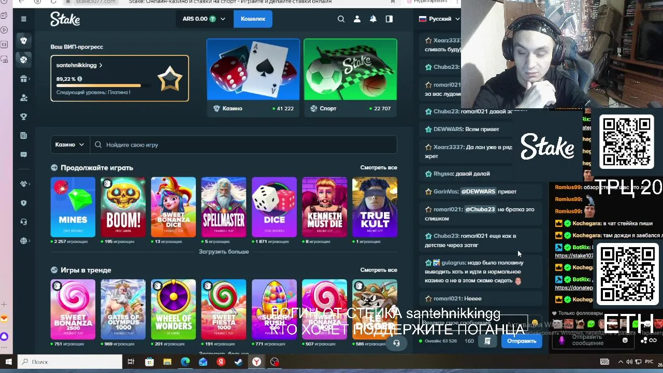
Task: Open the Live Support headset icon in sidebar
Action: pyautogui.click(x=23, y=222)
